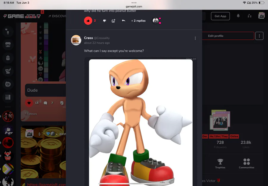
Task: View who reacted to the comment
Action: click(157, 21)
